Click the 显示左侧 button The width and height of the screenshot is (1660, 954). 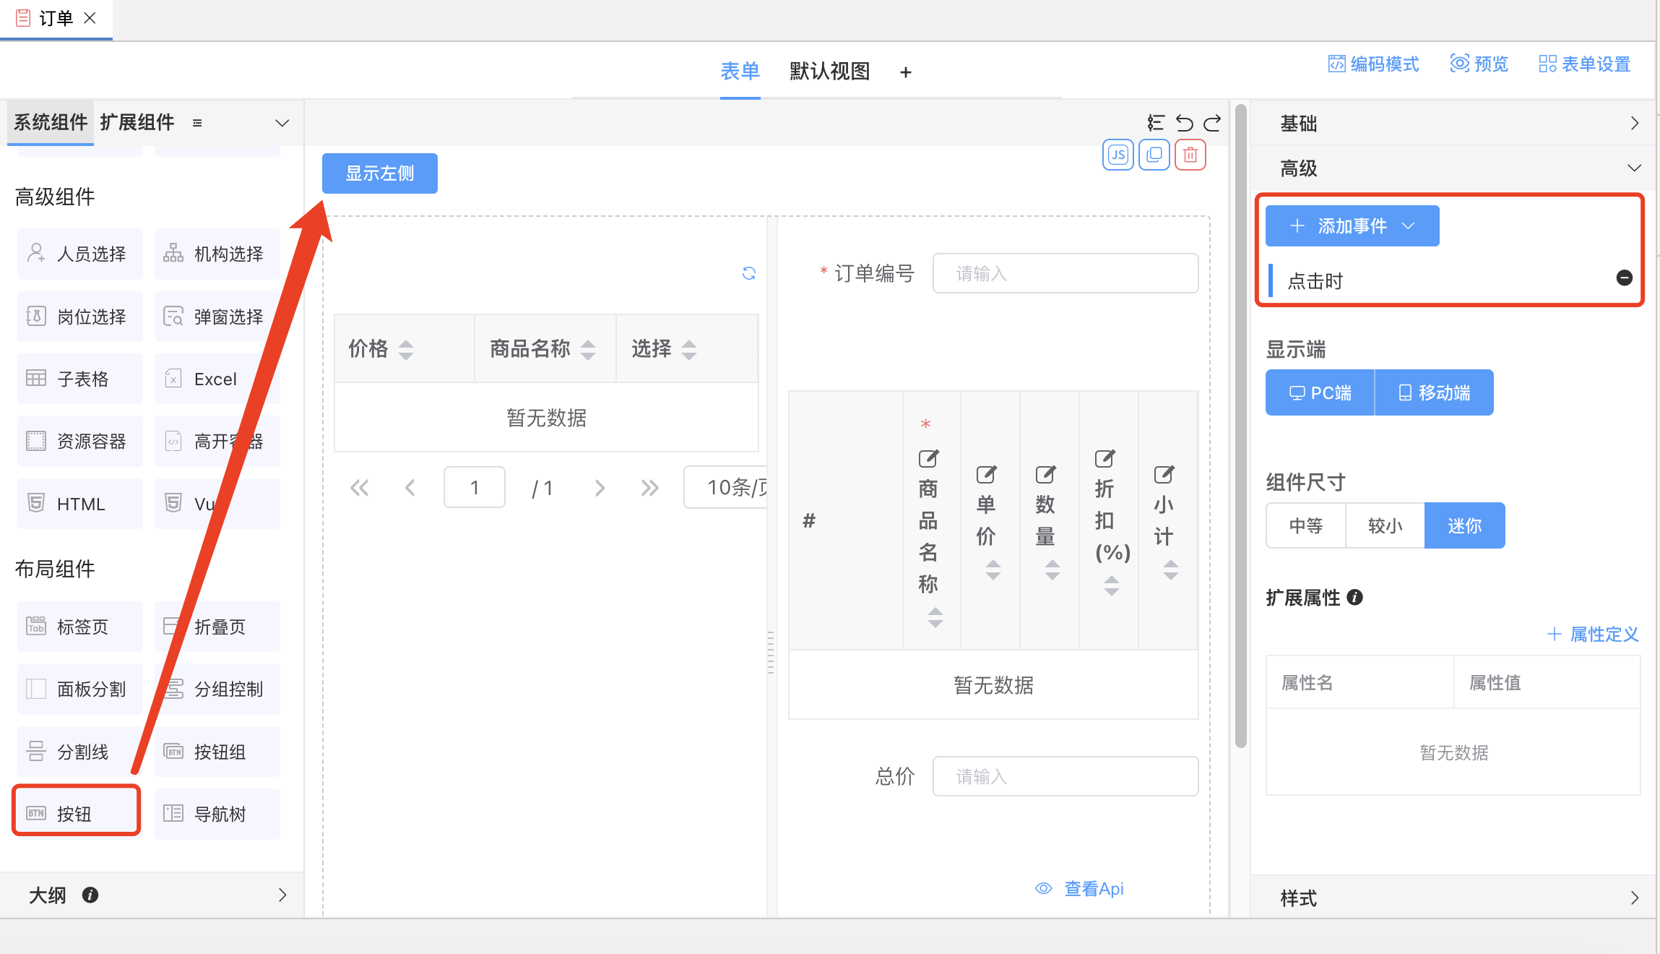[x=379, y=173]
